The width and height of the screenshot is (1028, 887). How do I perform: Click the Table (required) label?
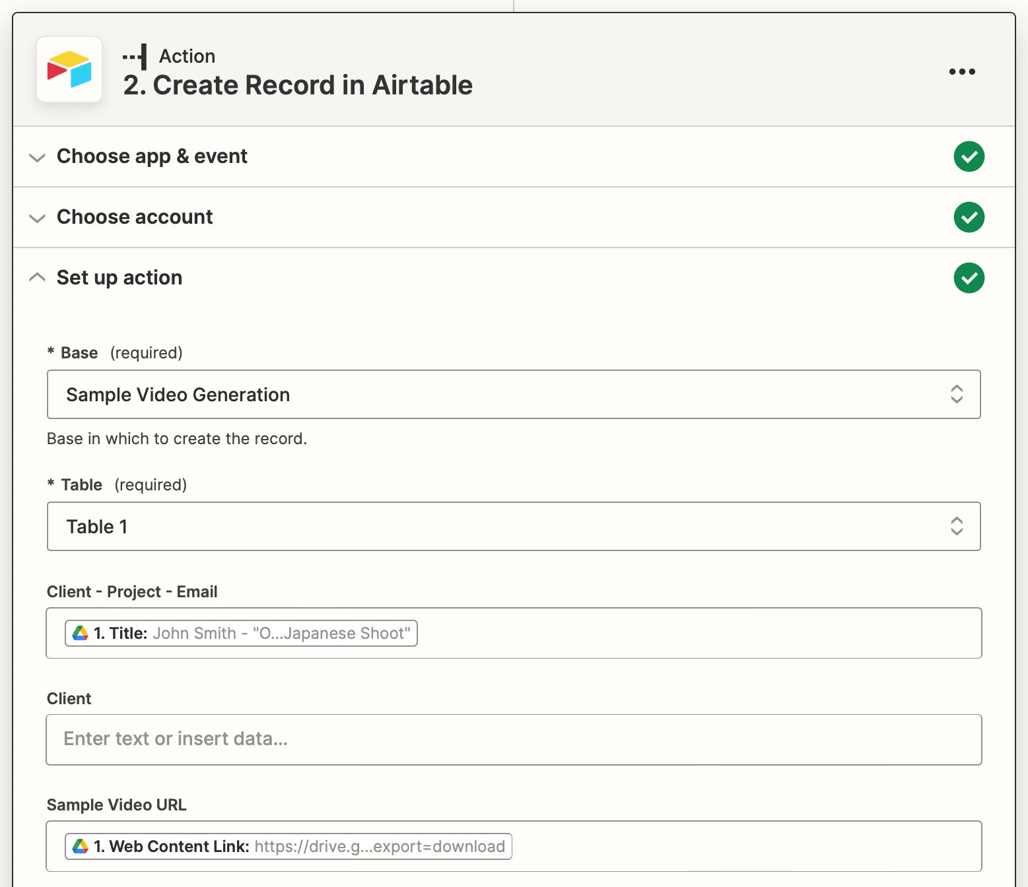coord(117,485)
